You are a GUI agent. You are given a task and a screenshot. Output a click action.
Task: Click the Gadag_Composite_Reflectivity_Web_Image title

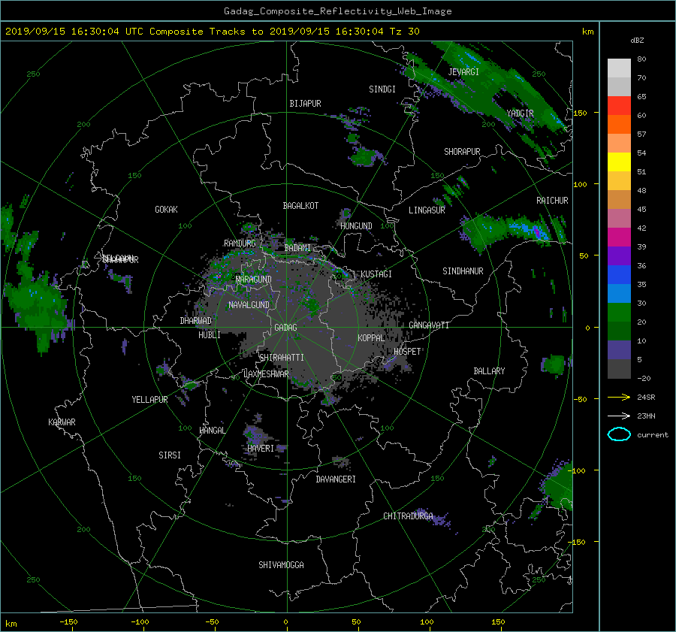click(337, 11)
